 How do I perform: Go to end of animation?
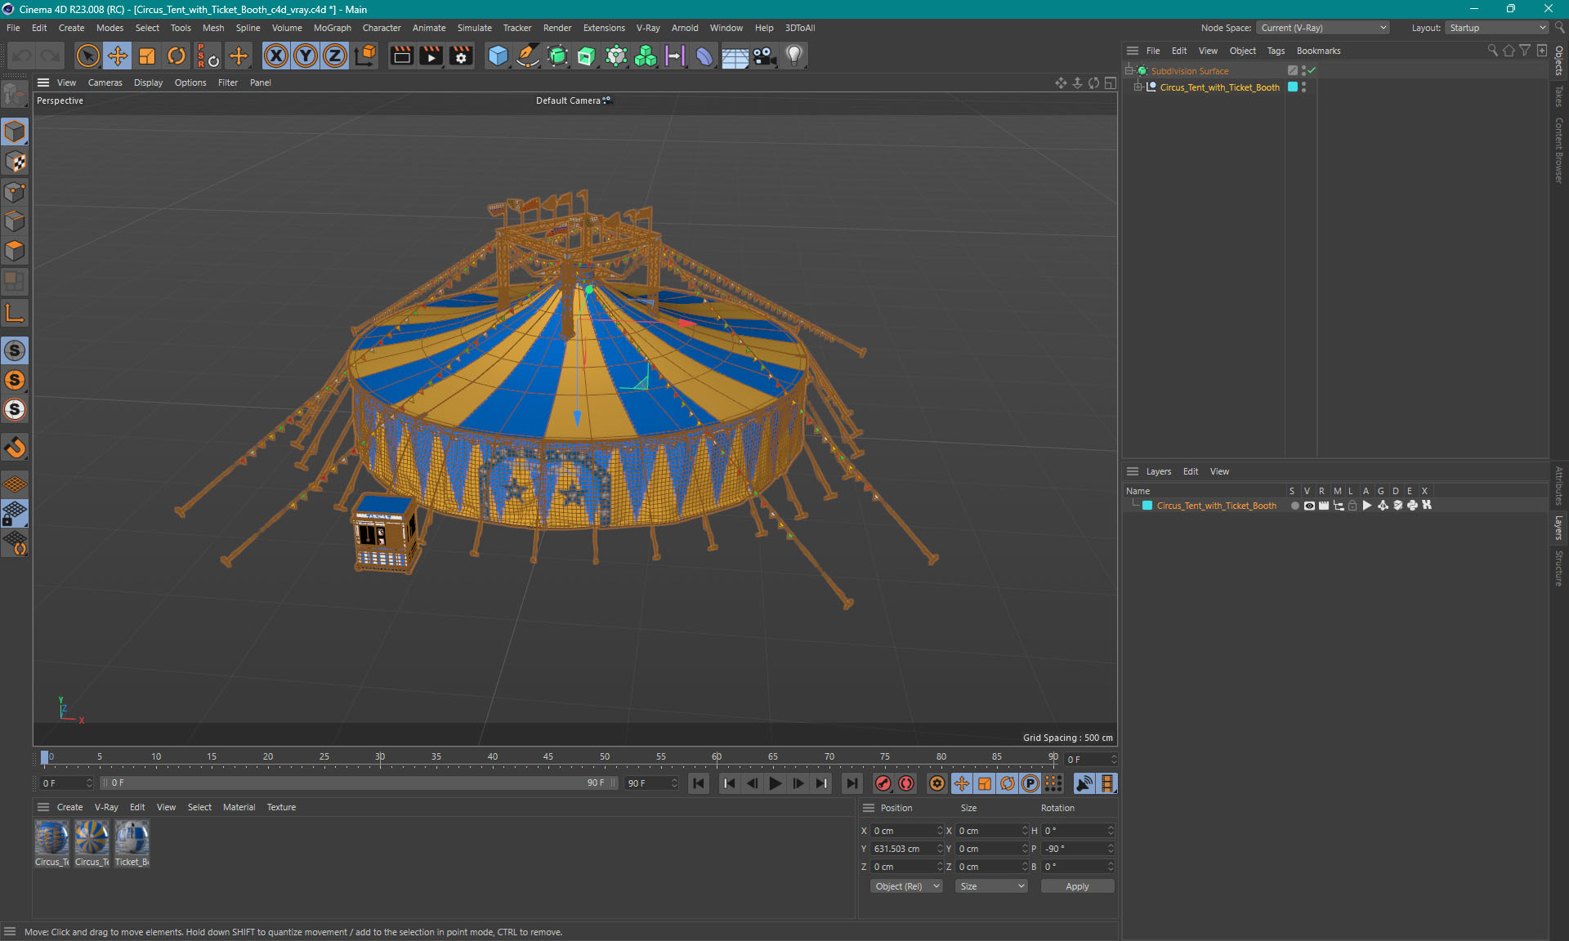click(852, 783)
